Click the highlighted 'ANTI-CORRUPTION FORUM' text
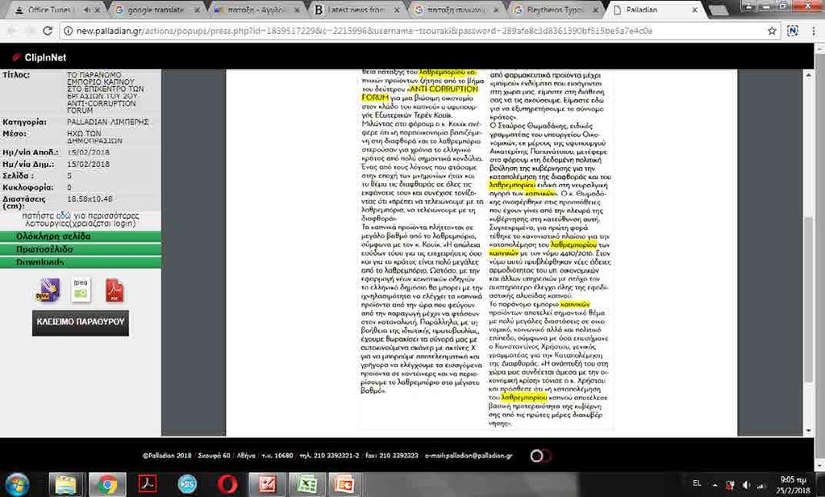 tap(420, 94)
